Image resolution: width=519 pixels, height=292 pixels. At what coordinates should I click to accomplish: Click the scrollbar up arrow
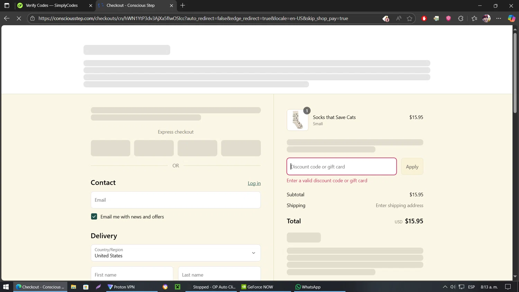pyautogui.click(x=515, y=29)
